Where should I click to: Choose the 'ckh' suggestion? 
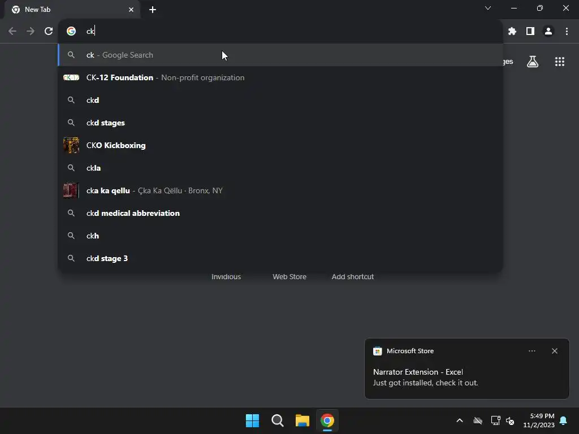click(x=280, y=236)
